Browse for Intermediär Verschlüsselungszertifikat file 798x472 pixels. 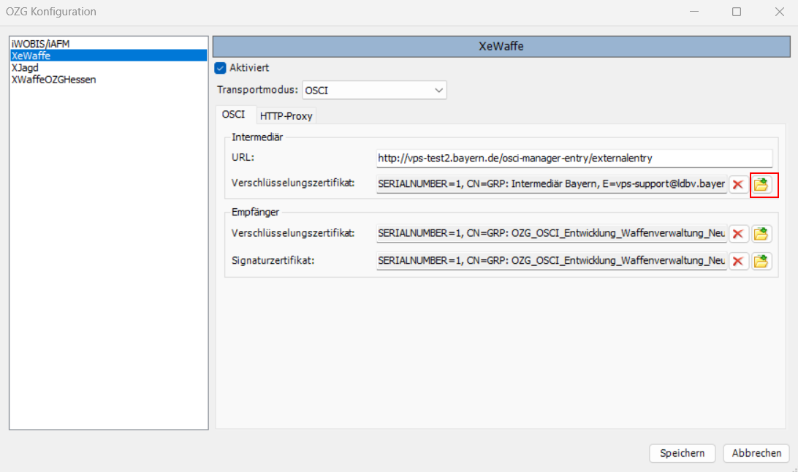(762, 185)
